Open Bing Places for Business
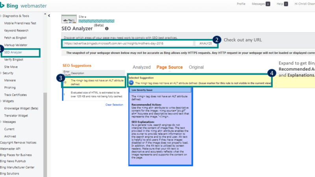Viewport: 315px width, 177px height. point(16,155)
